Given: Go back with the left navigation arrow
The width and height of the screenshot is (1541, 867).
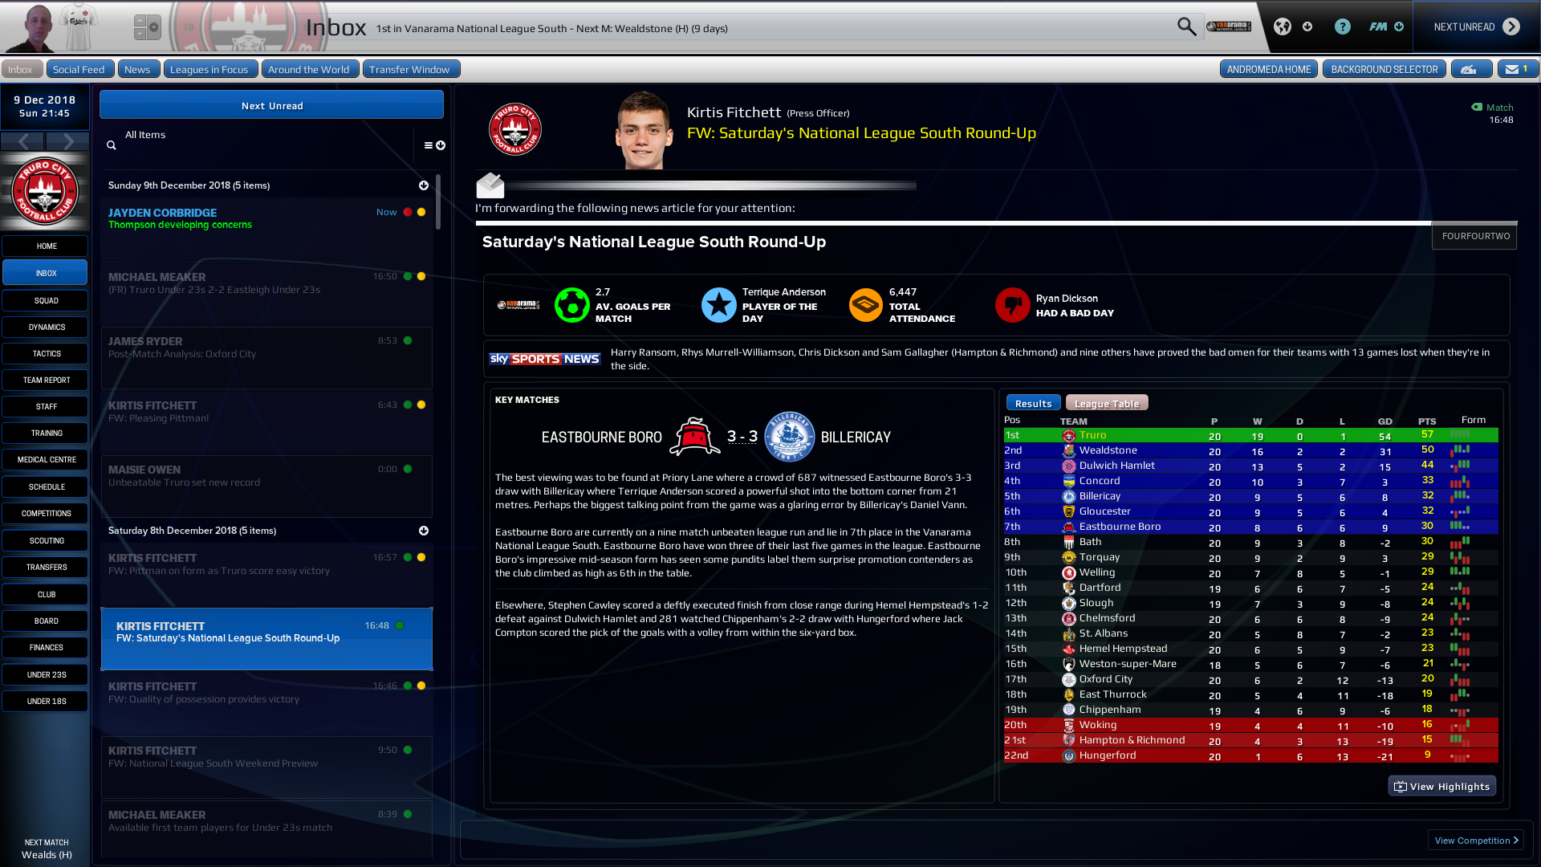Looking at the screenshot, I should [x=22, y=141].
